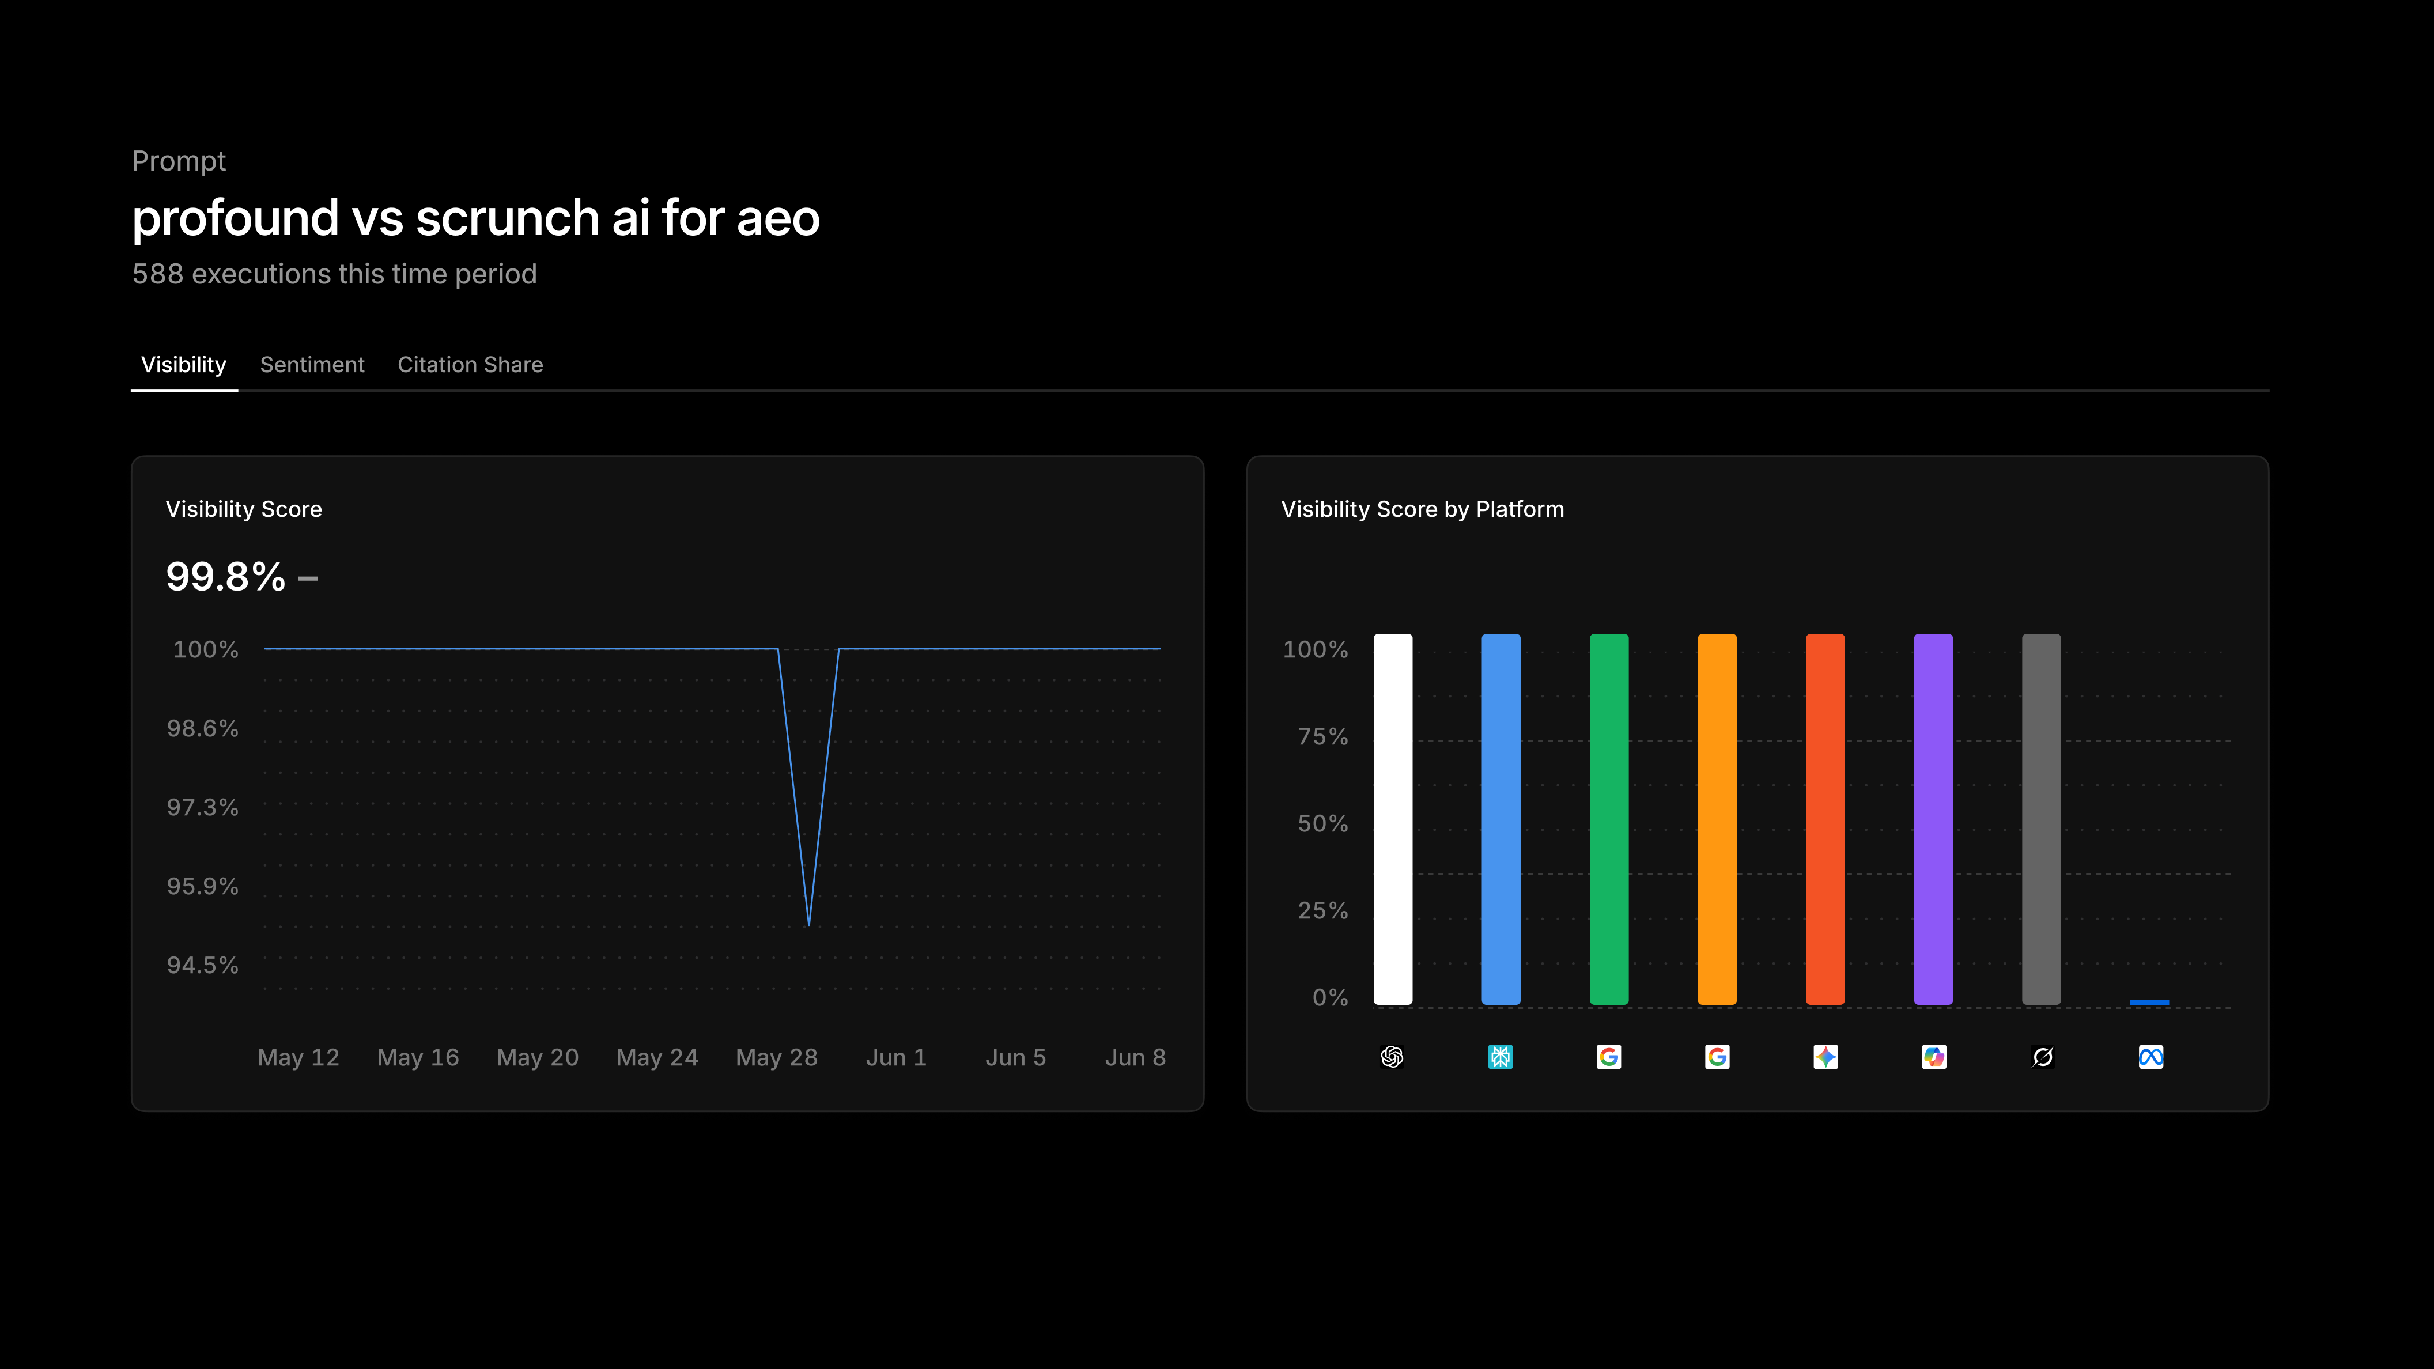
Task: Open the Citation Share tab
Action: point(471,365)
